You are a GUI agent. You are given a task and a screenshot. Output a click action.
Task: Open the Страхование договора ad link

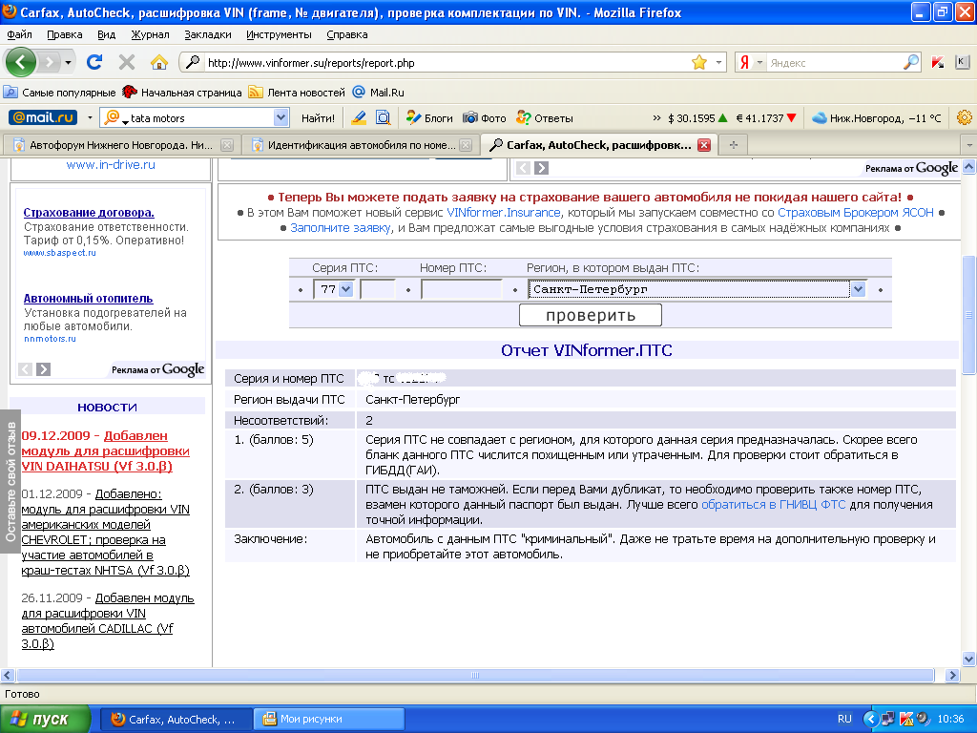[89, 212]
